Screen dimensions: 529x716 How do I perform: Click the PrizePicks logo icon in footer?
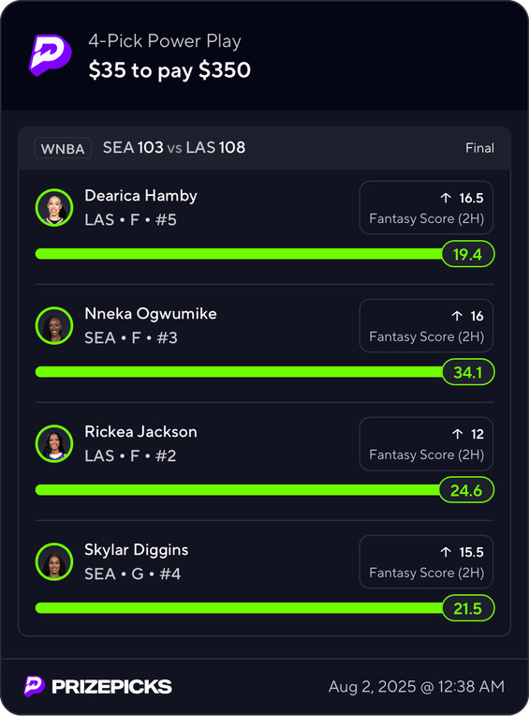click(x=35, y=686)
